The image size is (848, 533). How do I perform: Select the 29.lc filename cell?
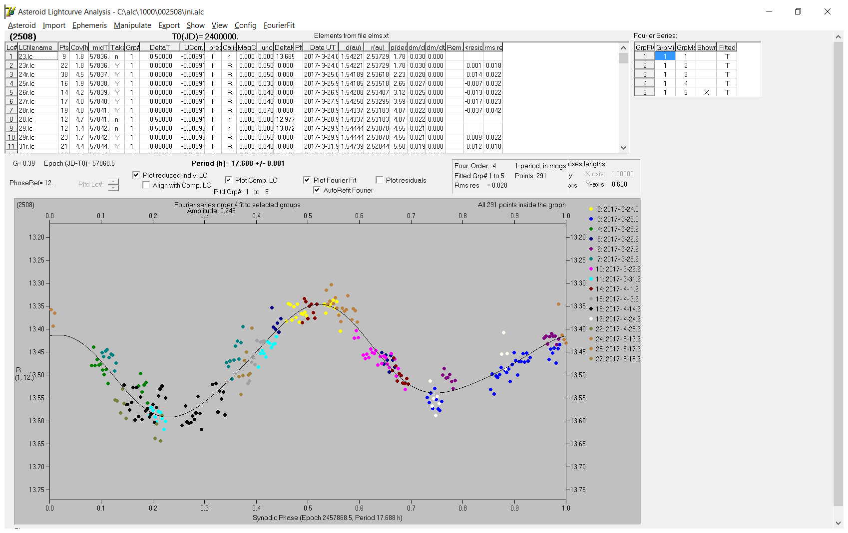pyautogui.click(x=38, y=128)
